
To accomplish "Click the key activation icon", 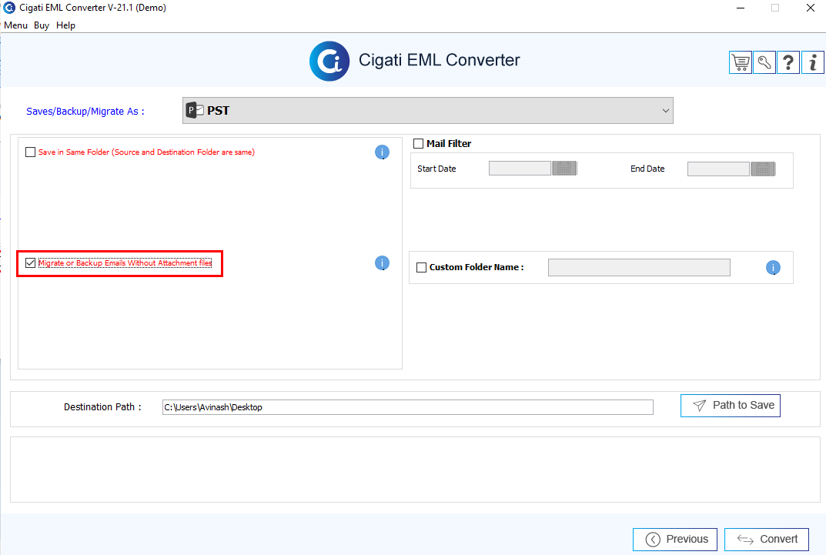I will coord(764,62).
